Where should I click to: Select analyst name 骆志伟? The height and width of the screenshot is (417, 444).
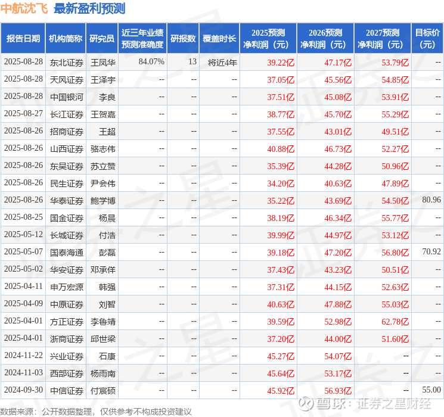coord(103,149)
